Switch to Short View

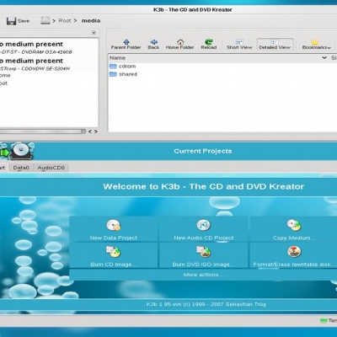point(239,45)
